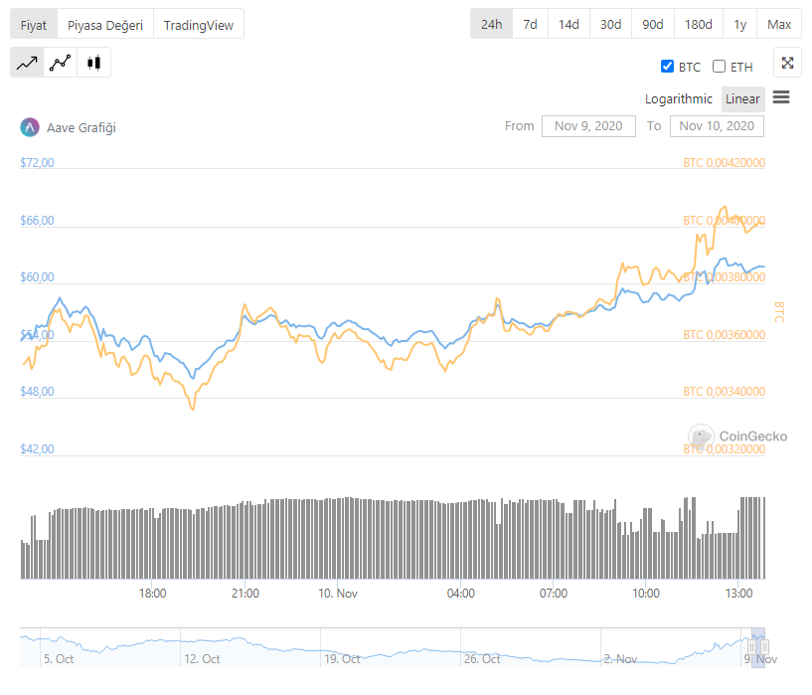The image size is (812, 695).
Task: Open the hamburger chart menu
Action: (781, 97)
